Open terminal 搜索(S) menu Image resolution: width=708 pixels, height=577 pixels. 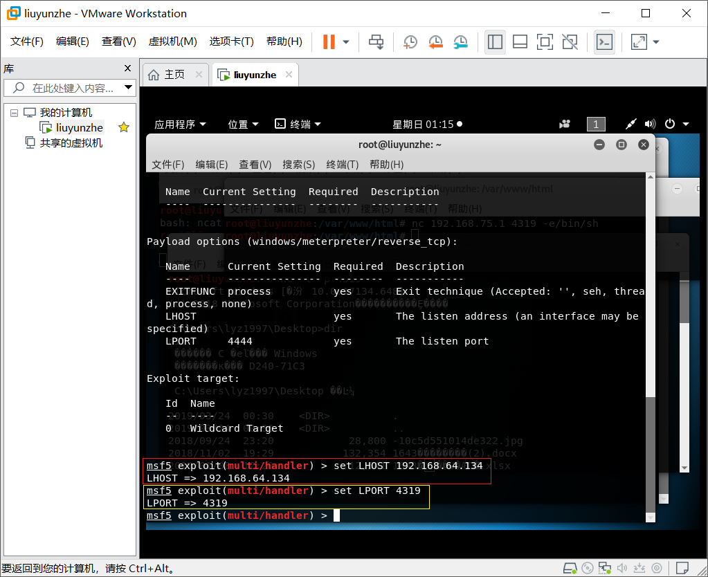298,165
